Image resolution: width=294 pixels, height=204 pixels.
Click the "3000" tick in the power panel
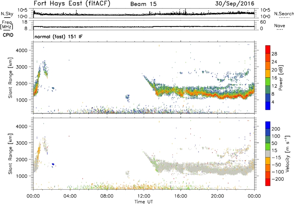tap(22, 67)
